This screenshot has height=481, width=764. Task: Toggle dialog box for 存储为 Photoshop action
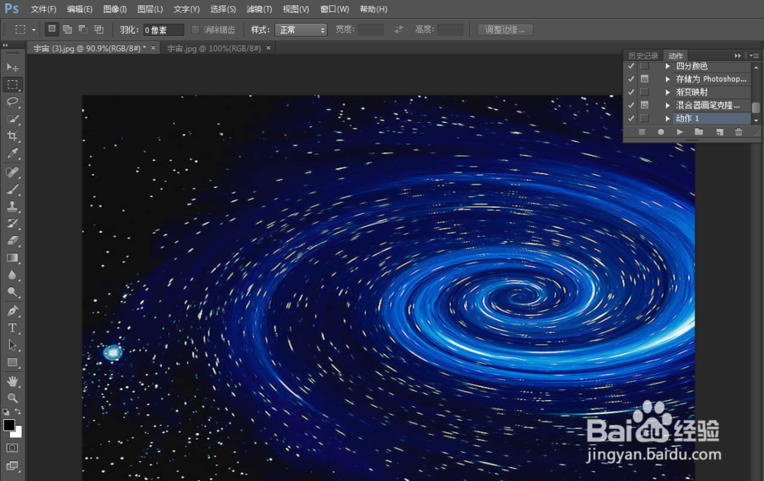click(x=645, y=79)
